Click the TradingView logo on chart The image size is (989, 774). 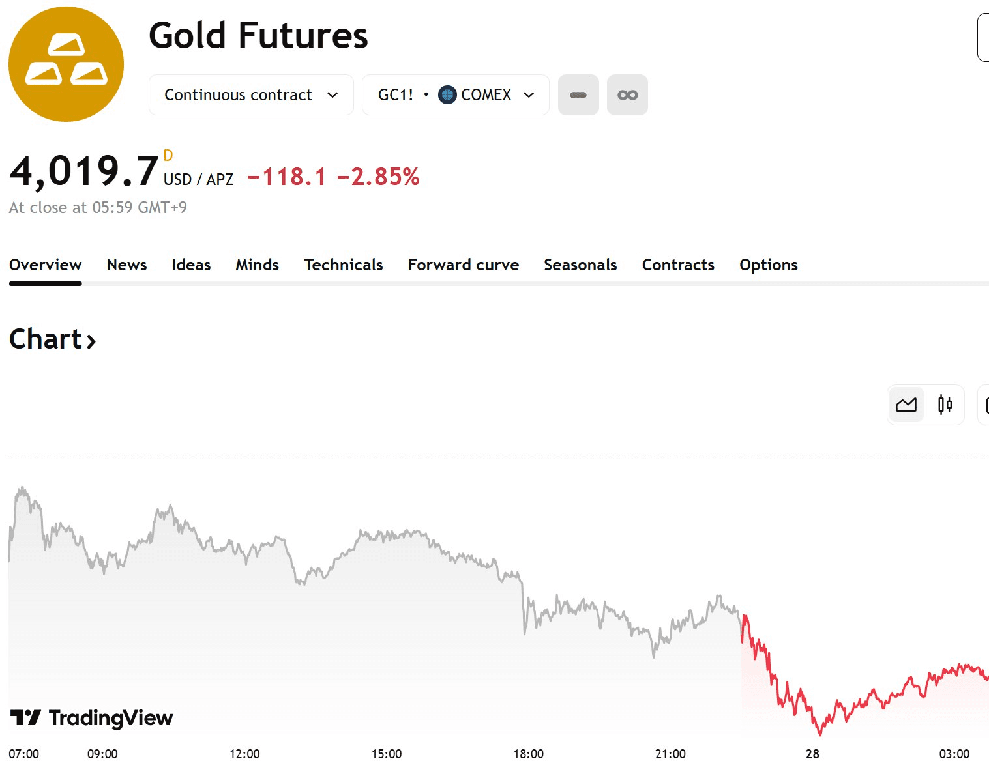pyautogui.click(x=92, y=718)
